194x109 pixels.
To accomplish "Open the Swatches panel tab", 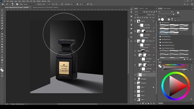I will pyautogui.click(x=161, y=103).
